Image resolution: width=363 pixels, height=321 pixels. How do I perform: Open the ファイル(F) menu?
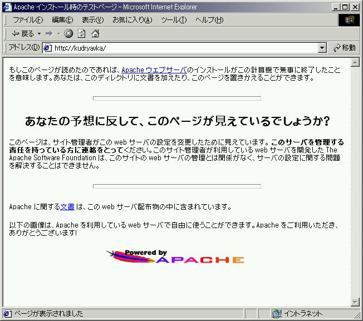28,20
